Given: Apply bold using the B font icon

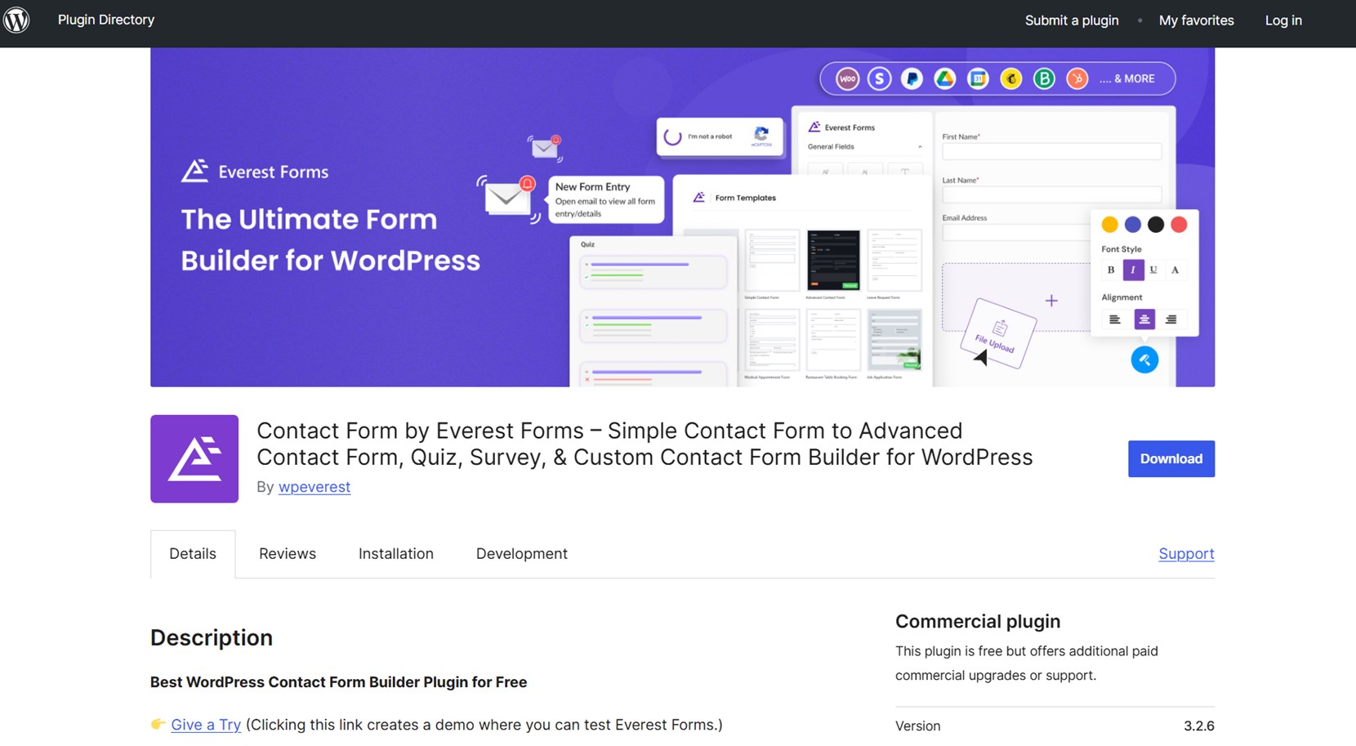Looking at the screenshot, I should (x=1111, y=270).
